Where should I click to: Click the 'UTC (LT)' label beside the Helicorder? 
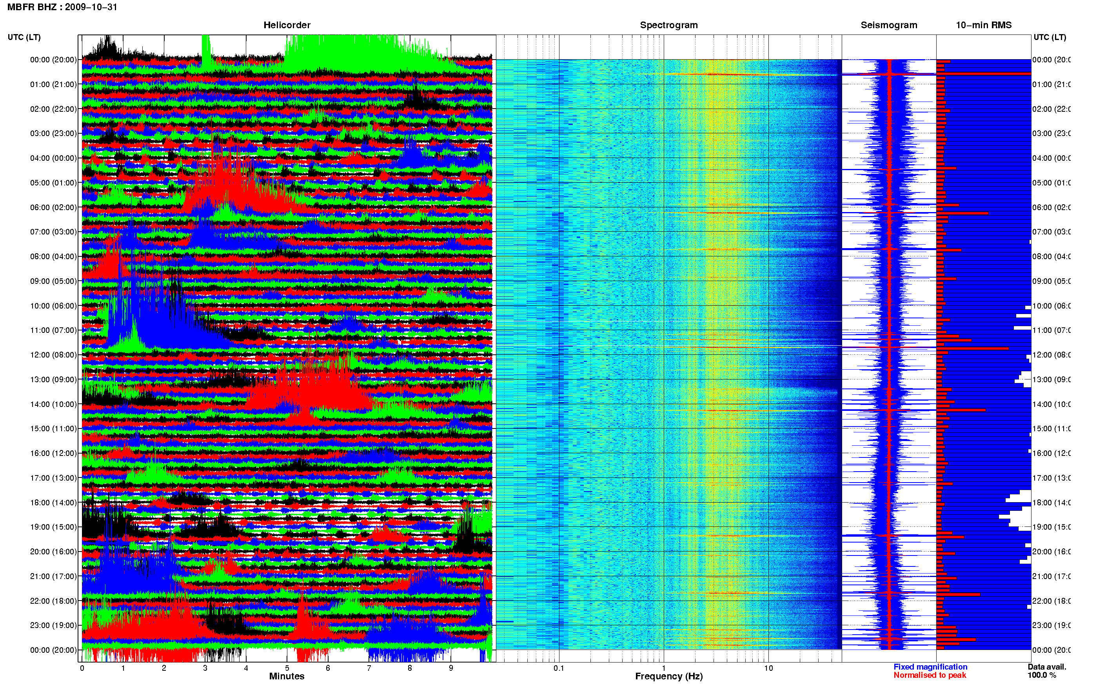tap(24, 37)
